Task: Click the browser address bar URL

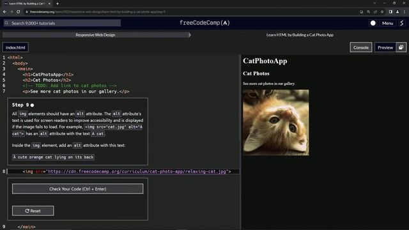Action: pos(98,11)
